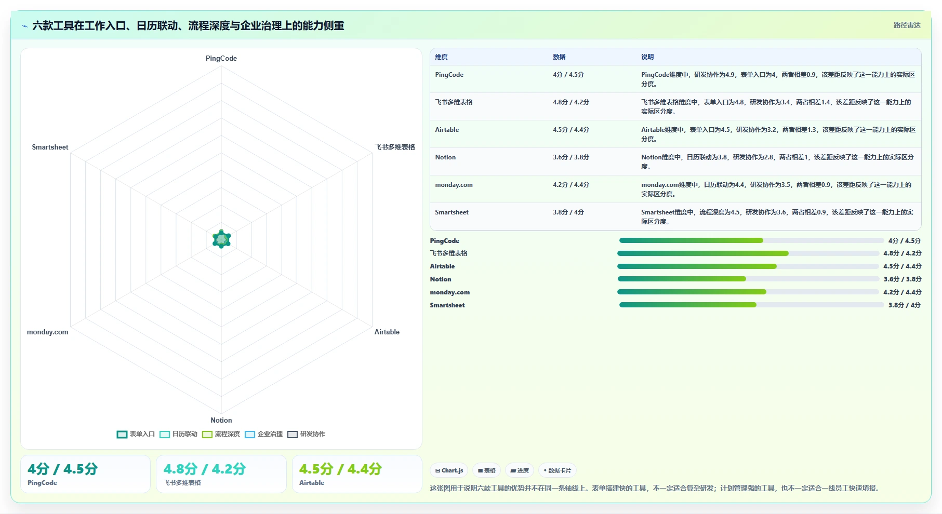The image size is (942, 514).
Task: Toggle the 表单入口 legend swatch
Action: [122, 435]
